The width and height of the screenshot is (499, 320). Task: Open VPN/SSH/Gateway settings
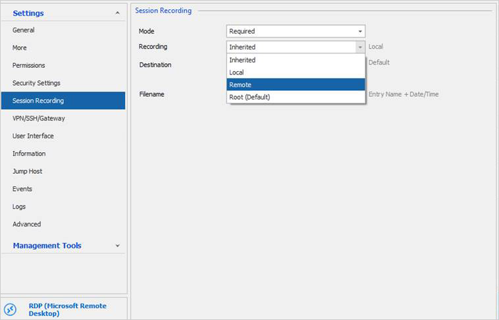point(39,119)
